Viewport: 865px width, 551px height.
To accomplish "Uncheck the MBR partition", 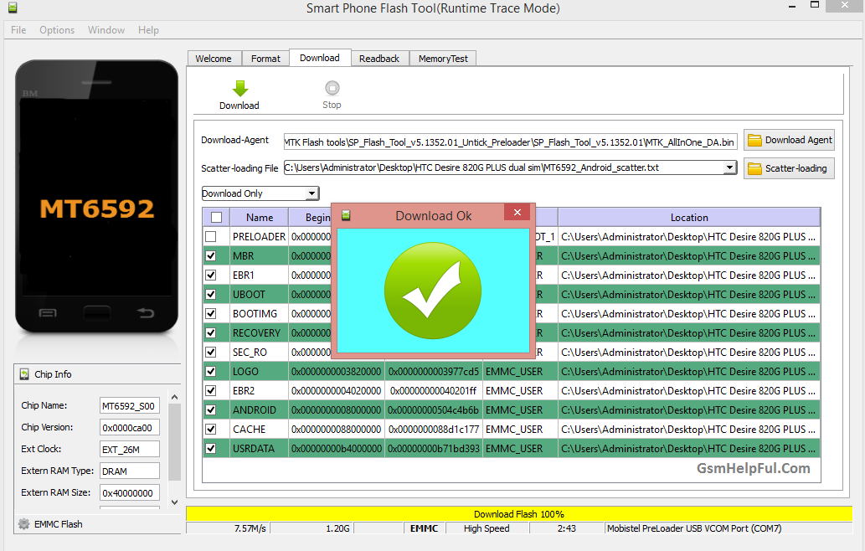I will (x=211, y=256).
